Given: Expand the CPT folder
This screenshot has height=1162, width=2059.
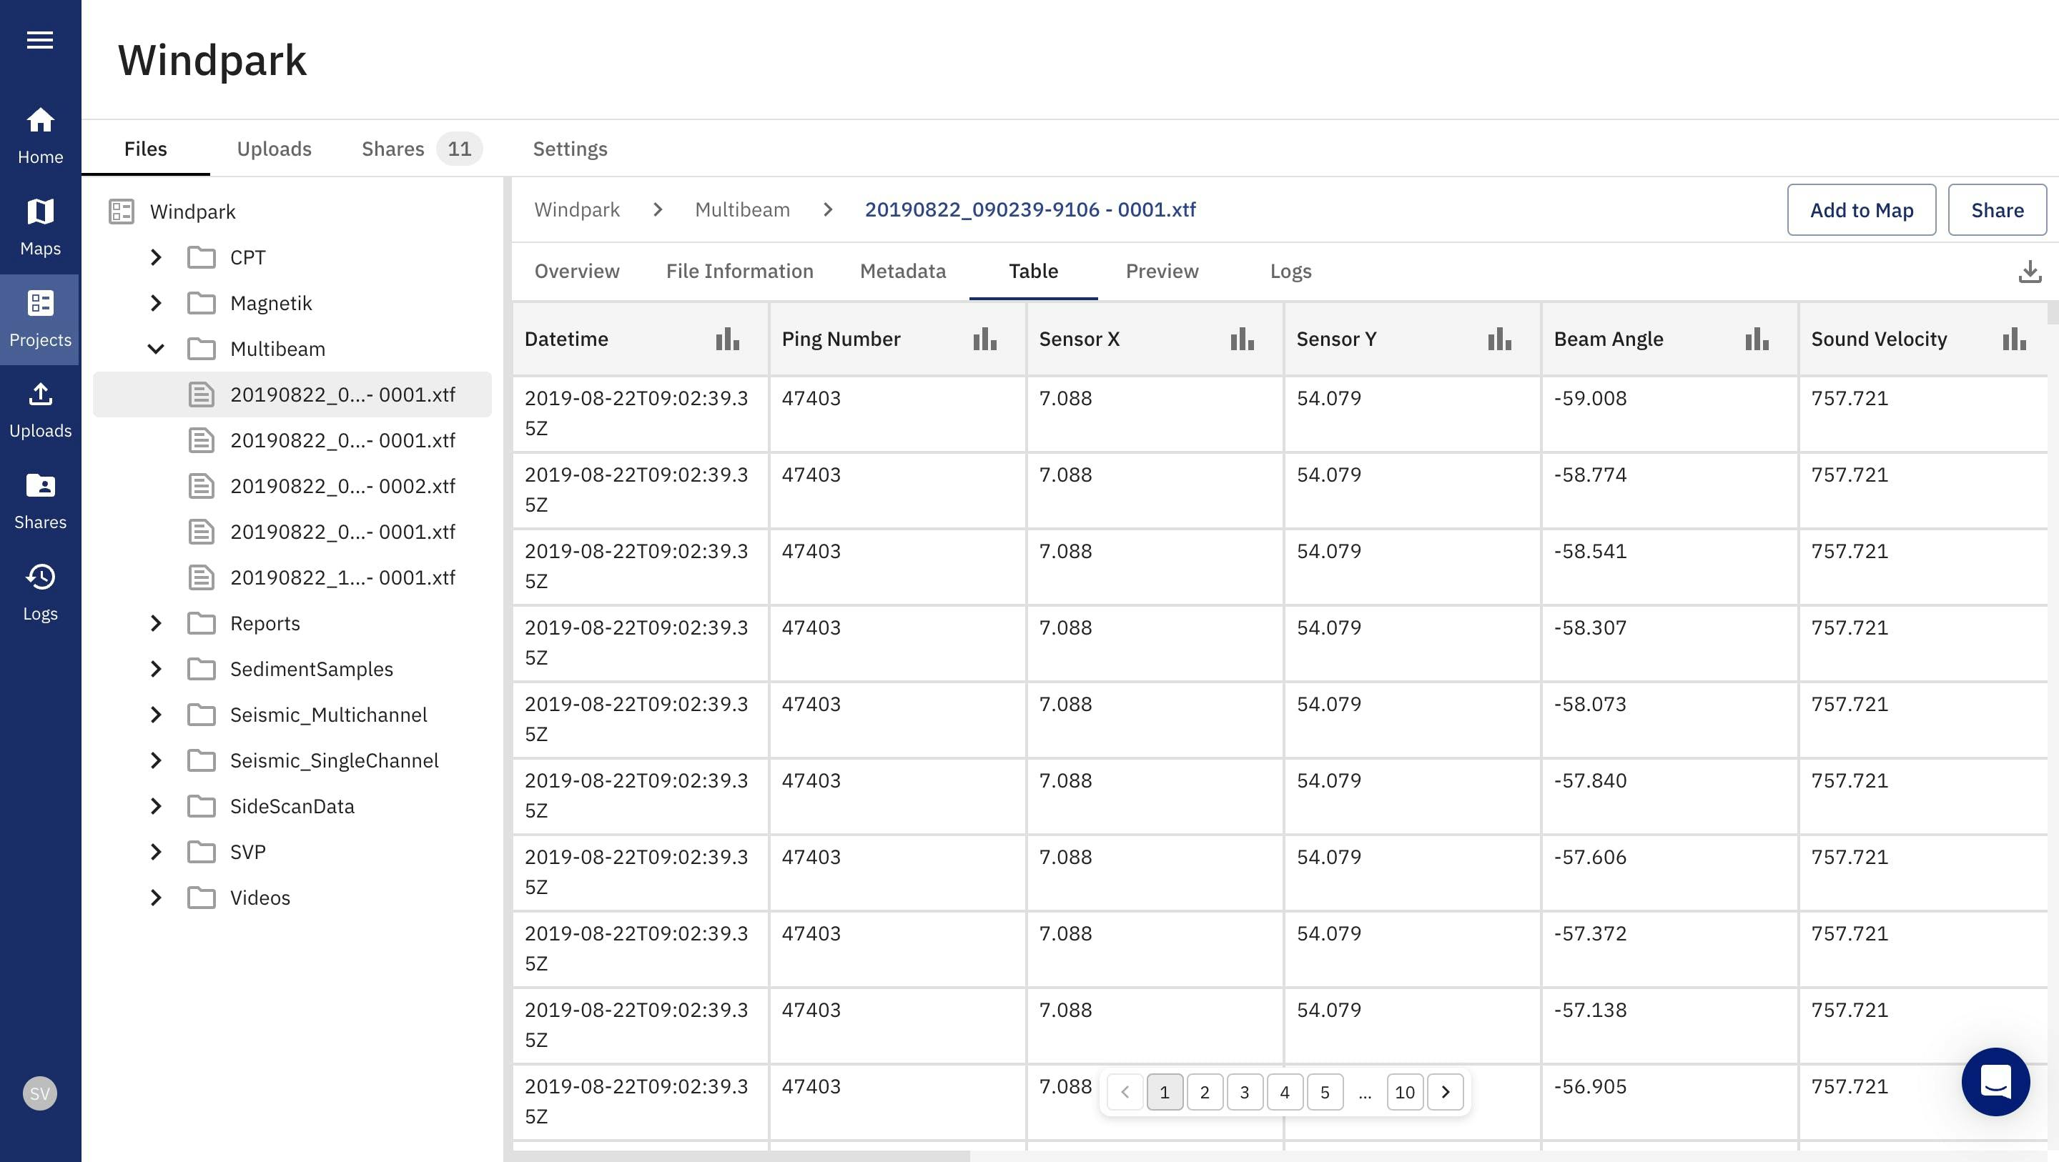Looking at the screenshot, I should tap(156, 257).
